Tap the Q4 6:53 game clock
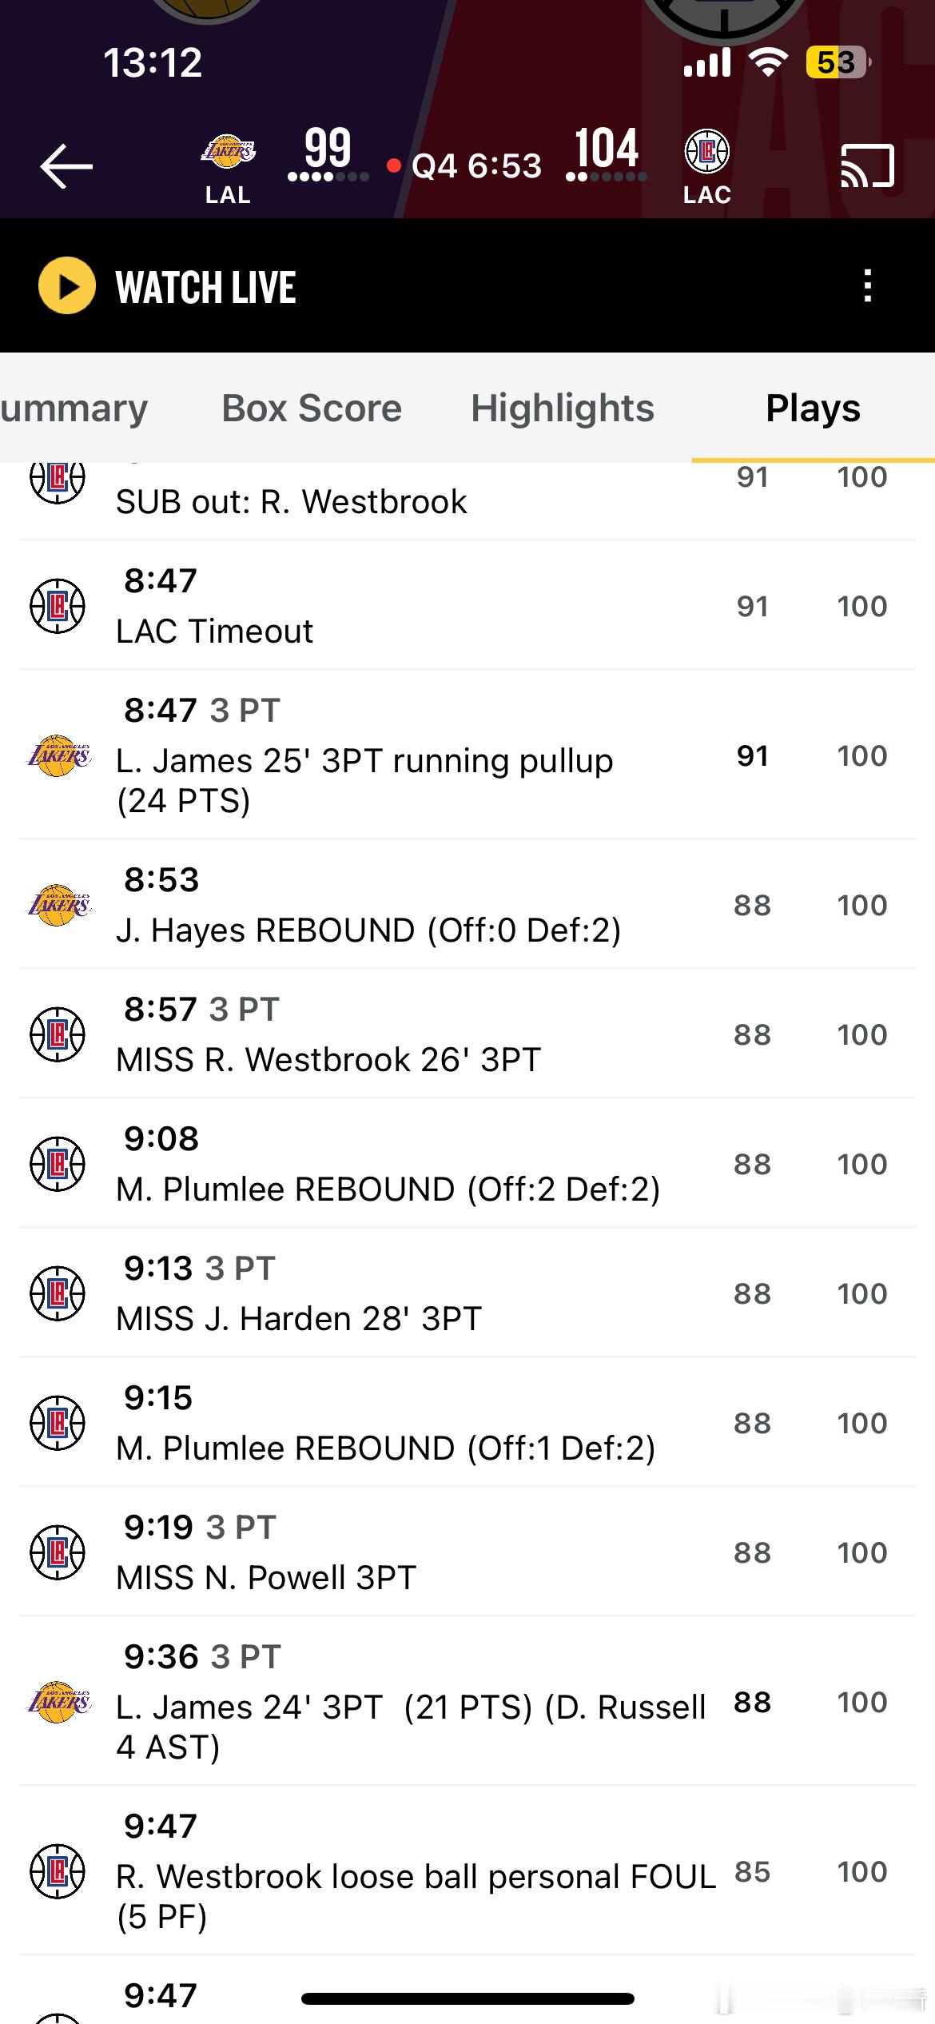Viewport: 935px width, 2024px height. pyautogui.click(x=476, y=166)
